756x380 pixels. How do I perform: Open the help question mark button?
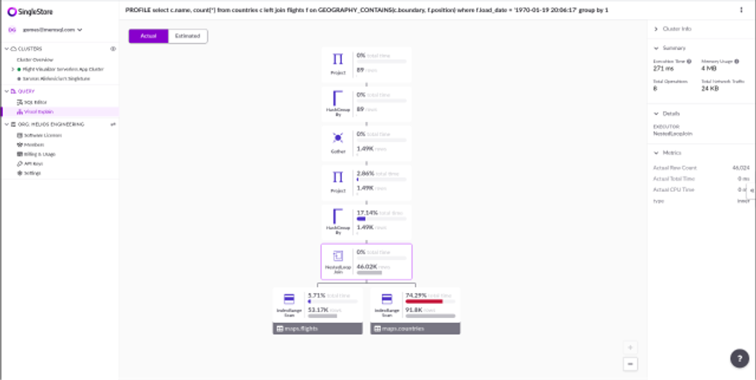[740, 359]
